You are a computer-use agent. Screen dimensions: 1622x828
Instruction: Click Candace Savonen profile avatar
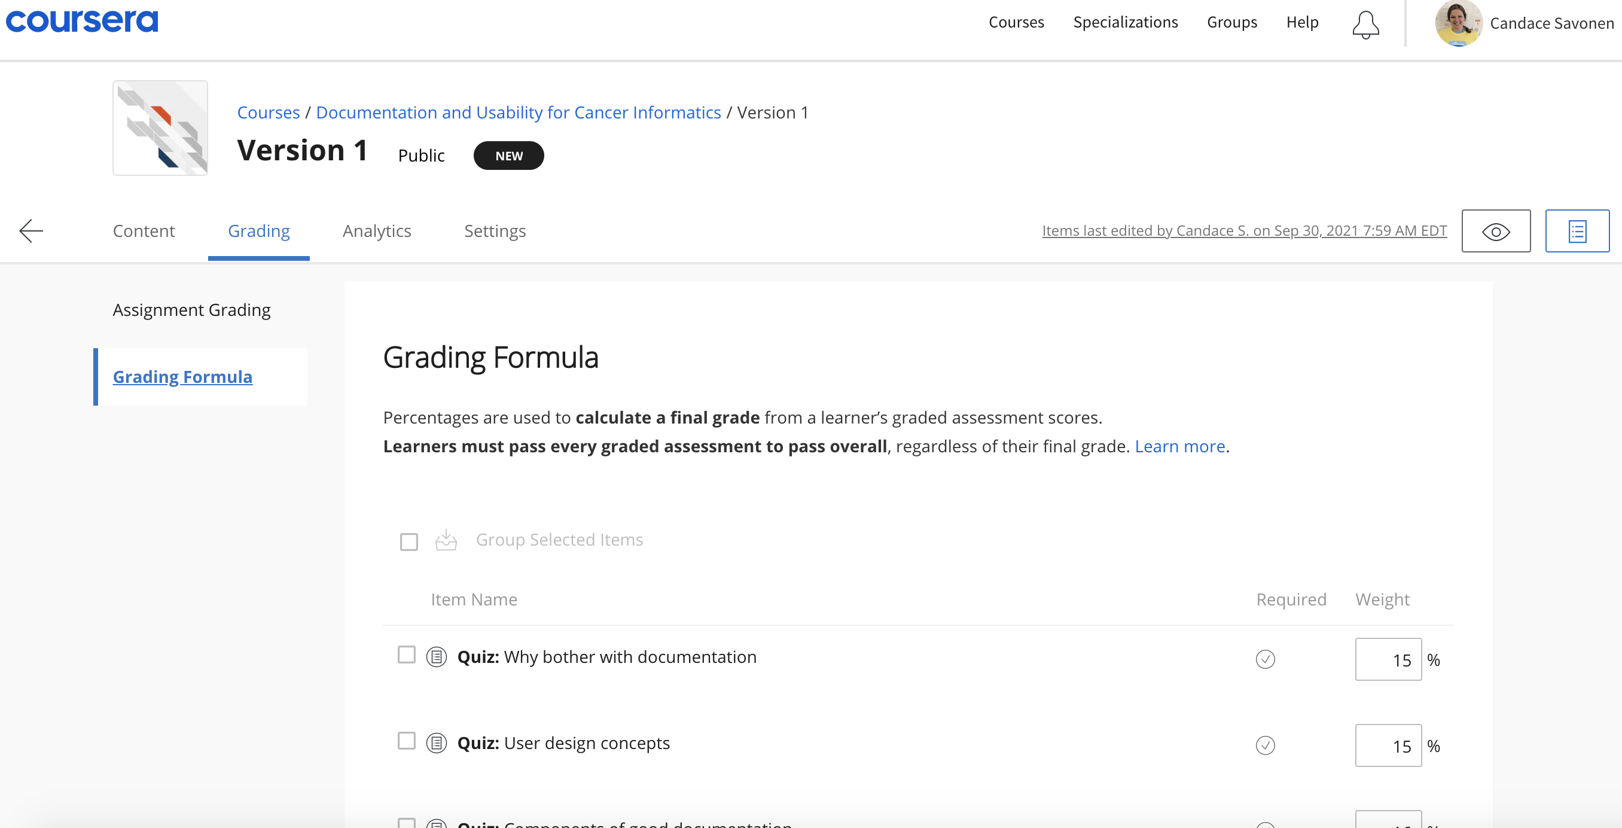(x=1458, y=24)
